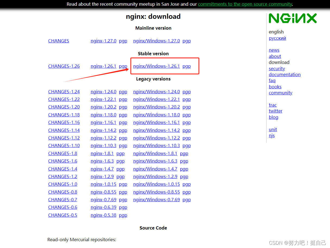Open the blog link

pyautogui.click(x=274, y=117)
